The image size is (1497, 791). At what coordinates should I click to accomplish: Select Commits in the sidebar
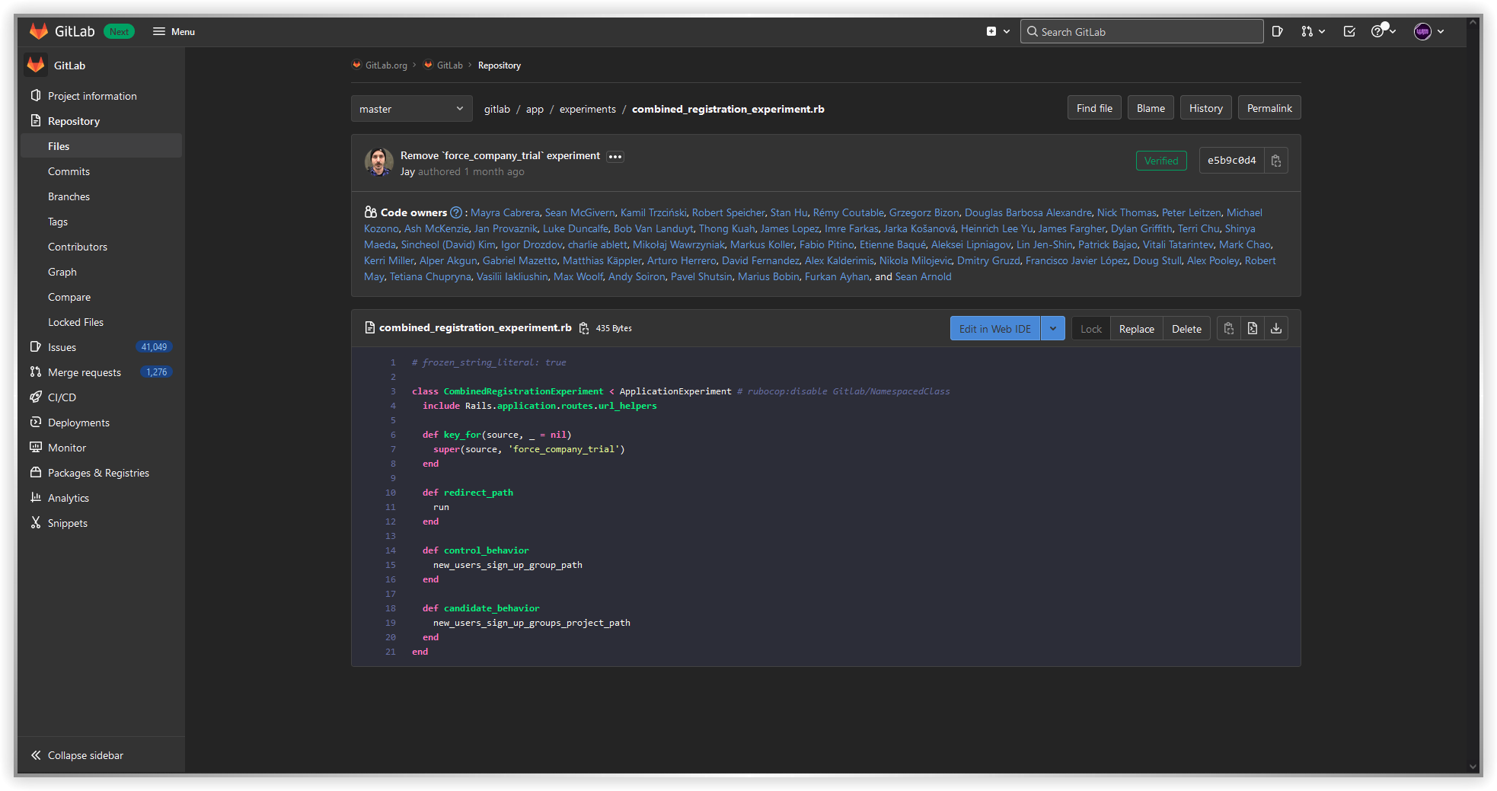[x=69, y=171]
